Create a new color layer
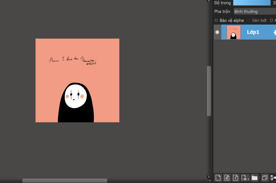Viewport: 276px width, 183px height. click(x=218, y=178)
